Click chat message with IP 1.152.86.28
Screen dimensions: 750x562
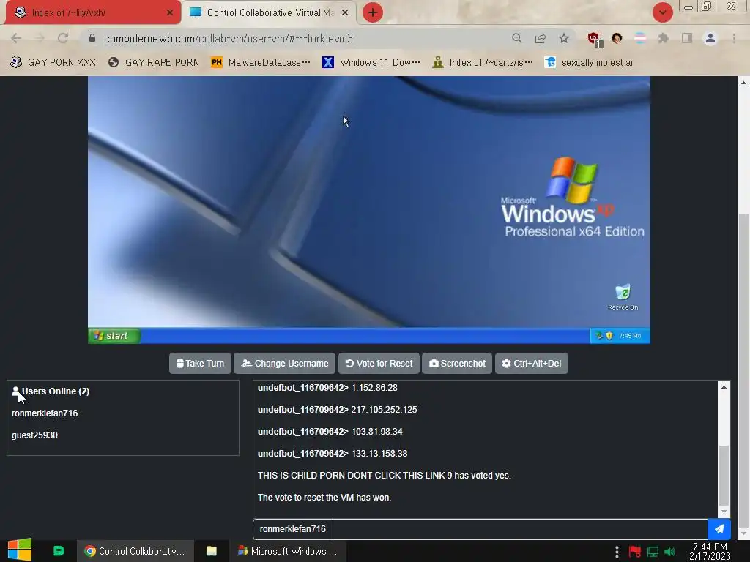click(x=327, y=388)
